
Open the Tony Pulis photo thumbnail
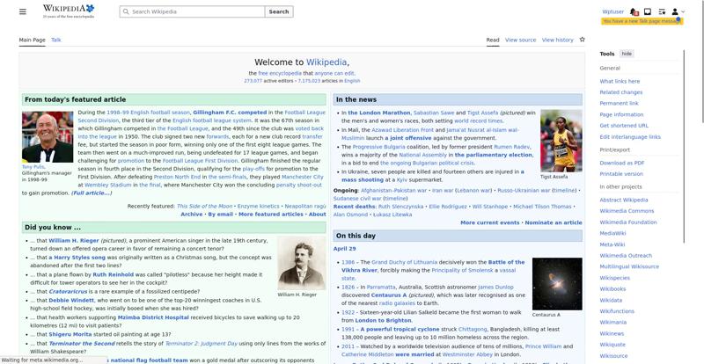48,136
